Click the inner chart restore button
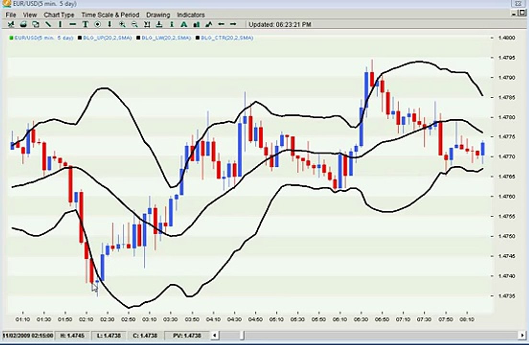Screen dimensions: 529x345 [x=523, y=13]
